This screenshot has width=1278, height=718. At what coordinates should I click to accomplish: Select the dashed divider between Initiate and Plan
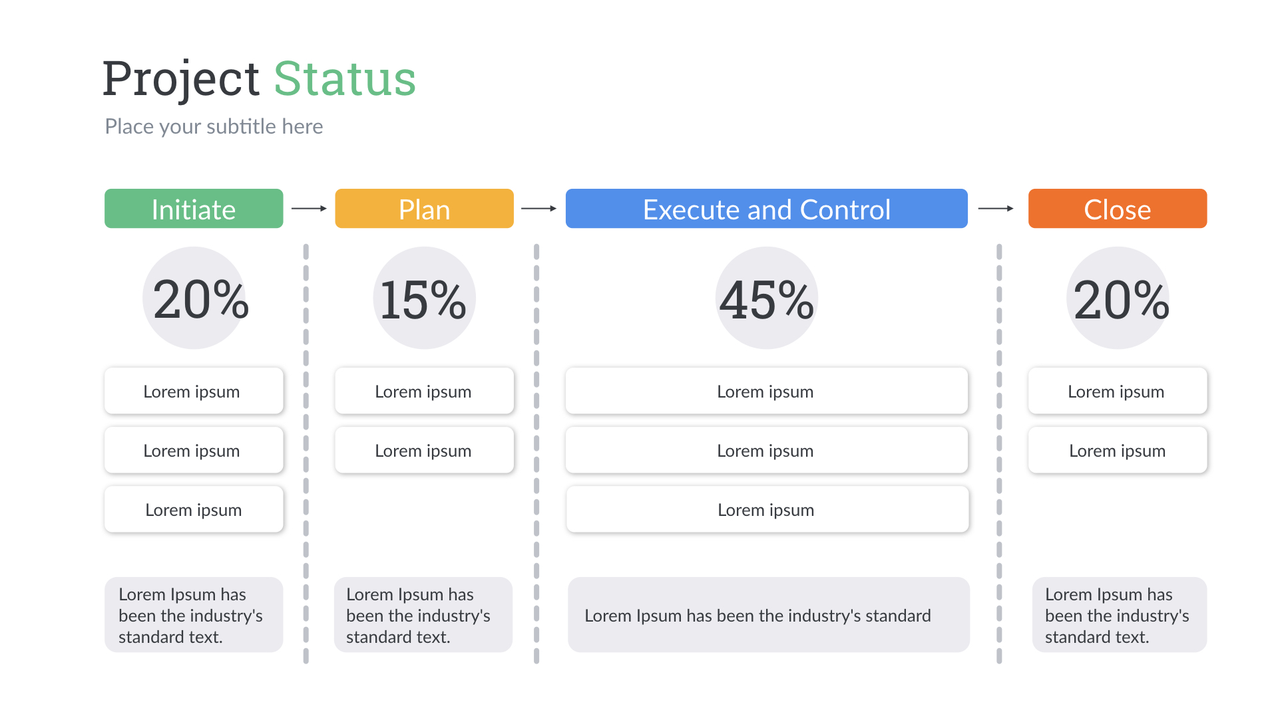click(x=306, y=453)
